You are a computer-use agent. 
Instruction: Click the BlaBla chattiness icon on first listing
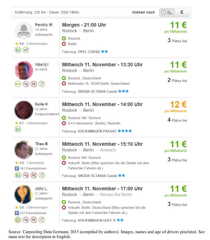[x=18, y=50]
